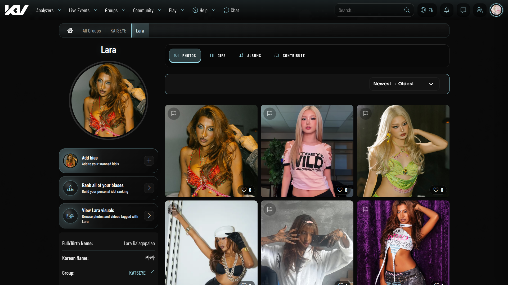Open the friends icon in header
508x285 pixels.
click(x=480, y=10)
